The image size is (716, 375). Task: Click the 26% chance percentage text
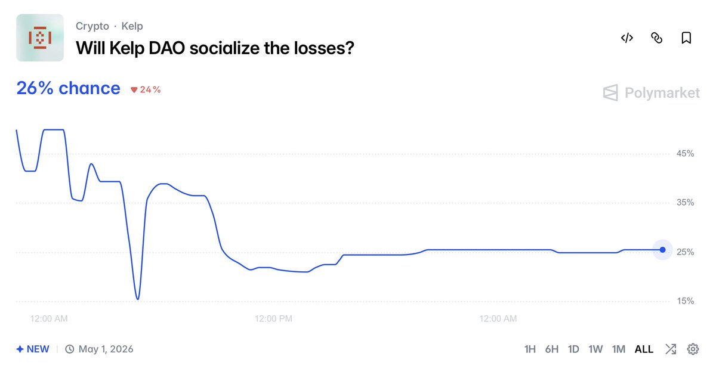68,88
